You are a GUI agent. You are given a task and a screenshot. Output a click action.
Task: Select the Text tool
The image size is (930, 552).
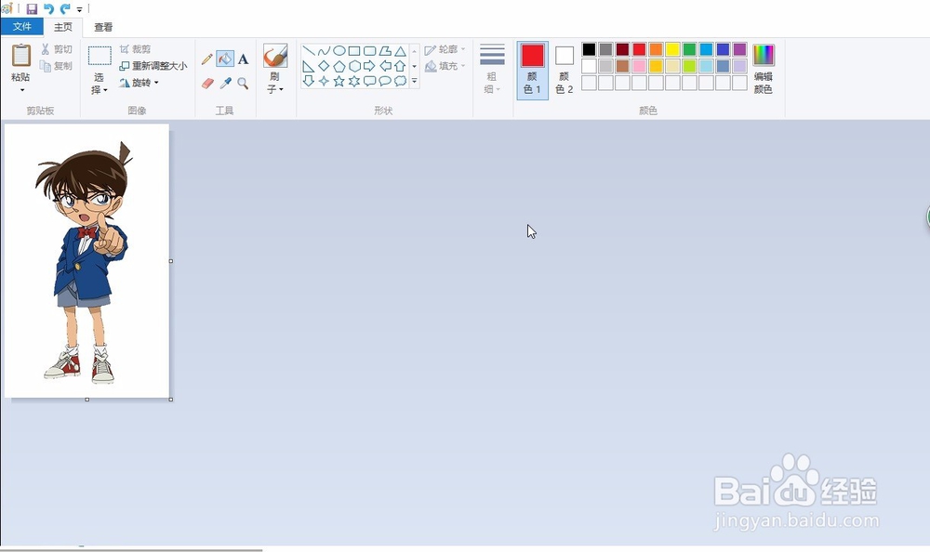point(243,59)
